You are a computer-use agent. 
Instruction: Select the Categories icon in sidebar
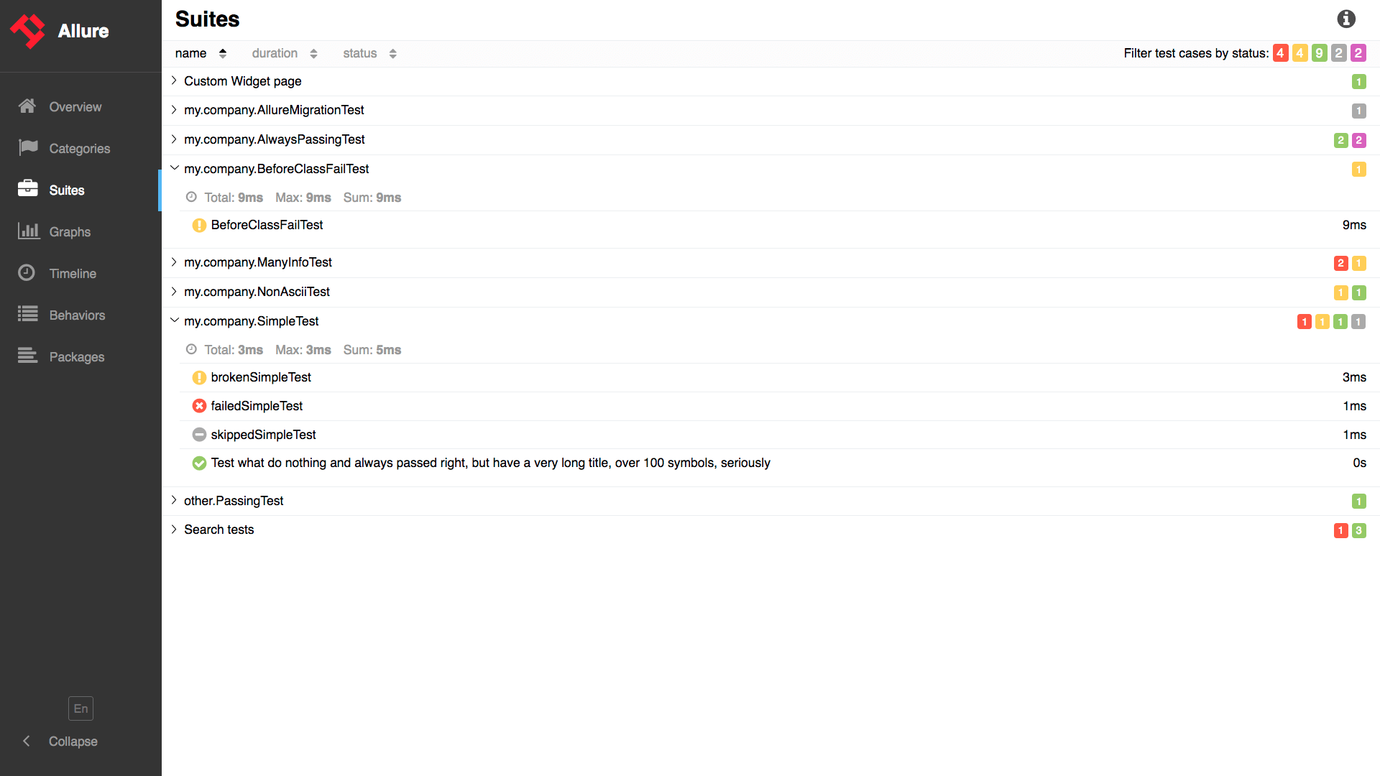point(27,147)
